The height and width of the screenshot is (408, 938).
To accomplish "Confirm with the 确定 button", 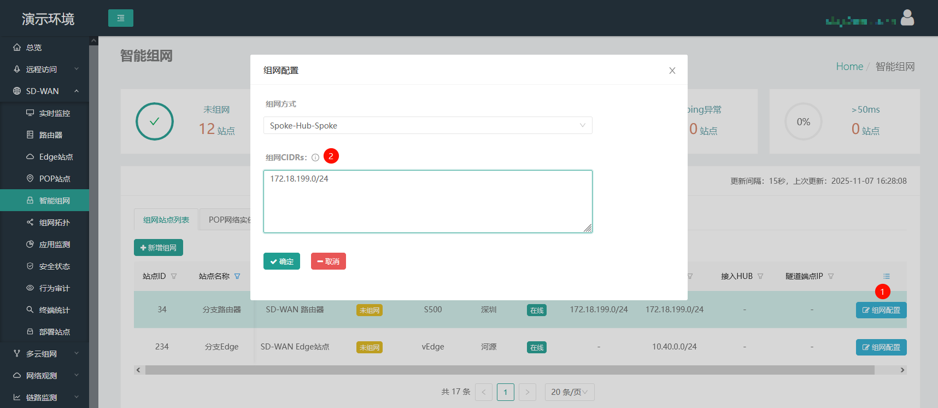I will pos(282,261).
